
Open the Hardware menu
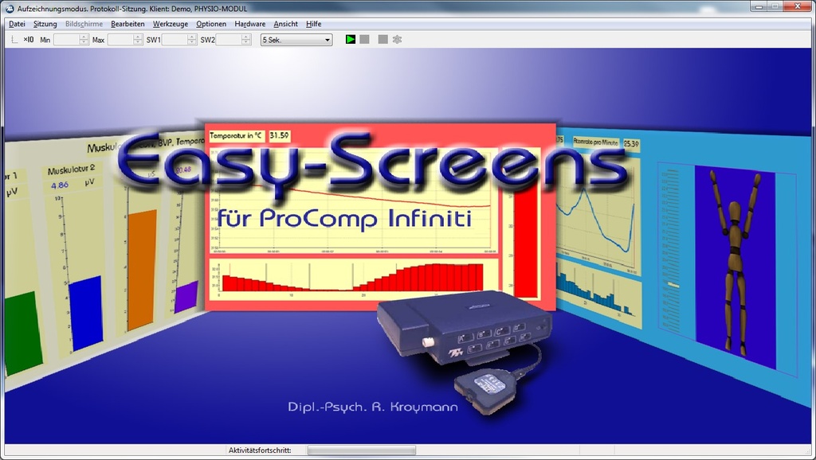[249, 24]
